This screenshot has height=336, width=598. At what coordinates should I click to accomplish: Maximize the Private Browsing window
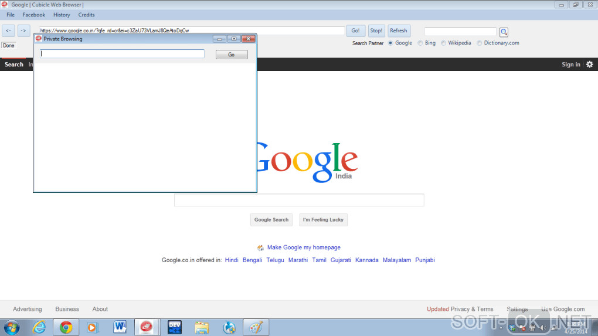pyautogui.click(x=234, y=39)
